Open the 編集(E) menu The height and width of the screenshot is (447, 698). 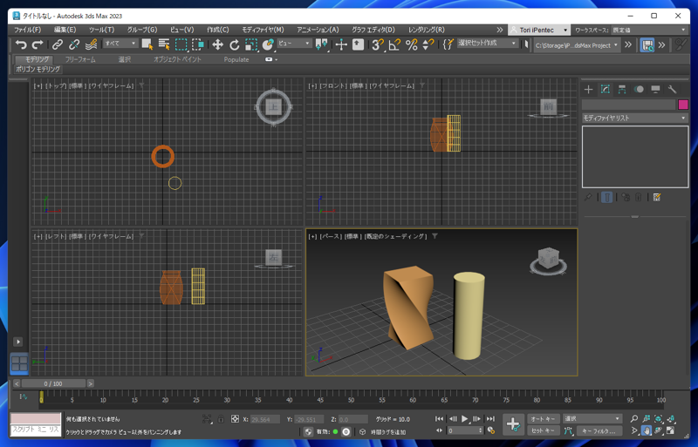65,30
